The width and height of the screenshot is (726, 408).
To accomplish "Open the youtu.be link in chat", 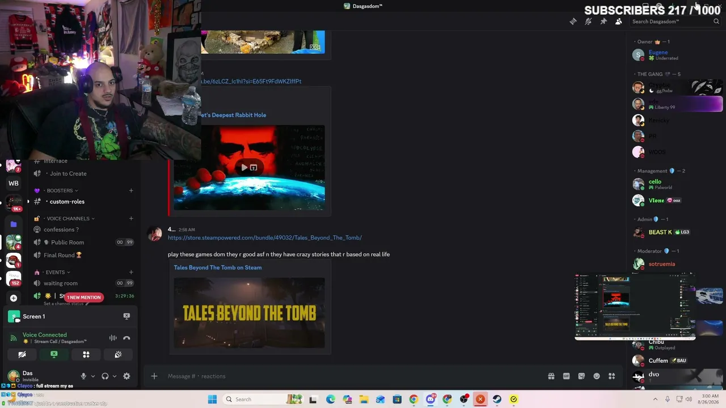I will 251,81.
